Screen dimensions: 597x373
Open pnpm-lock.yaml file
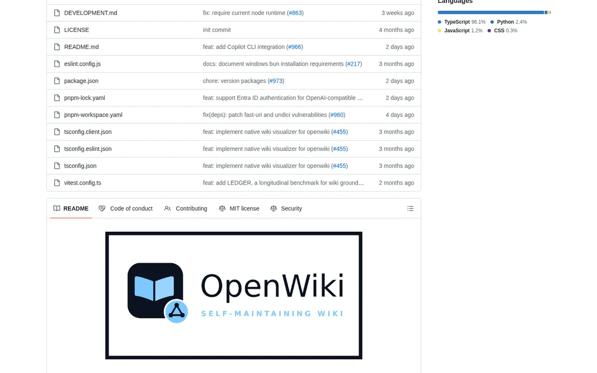coord(85,98)
